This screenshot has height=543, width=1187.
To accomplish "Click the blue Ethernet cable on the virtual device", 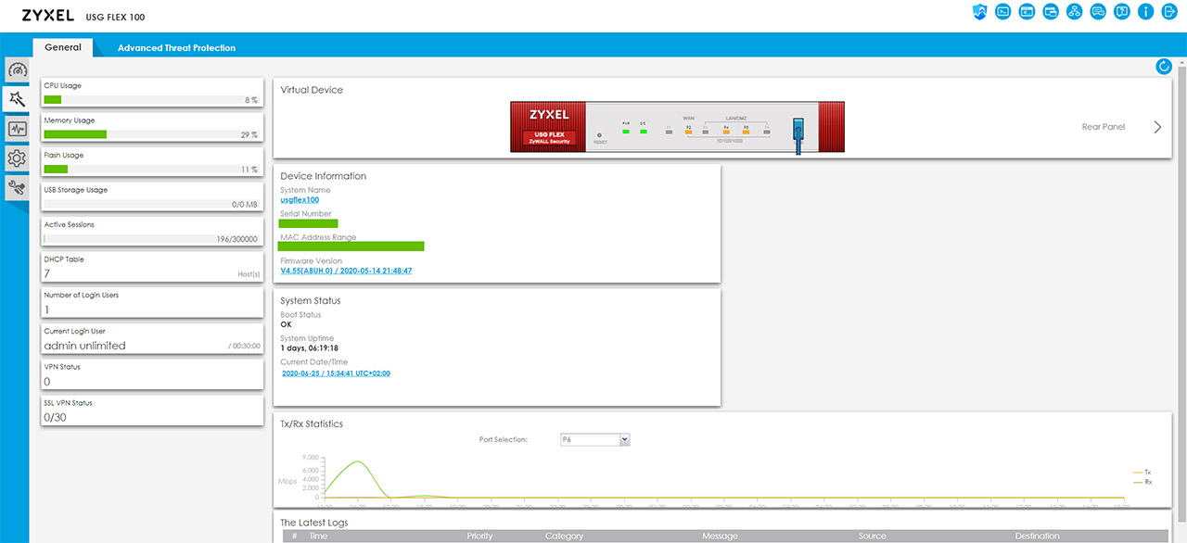I will click(x=798, y=136).
